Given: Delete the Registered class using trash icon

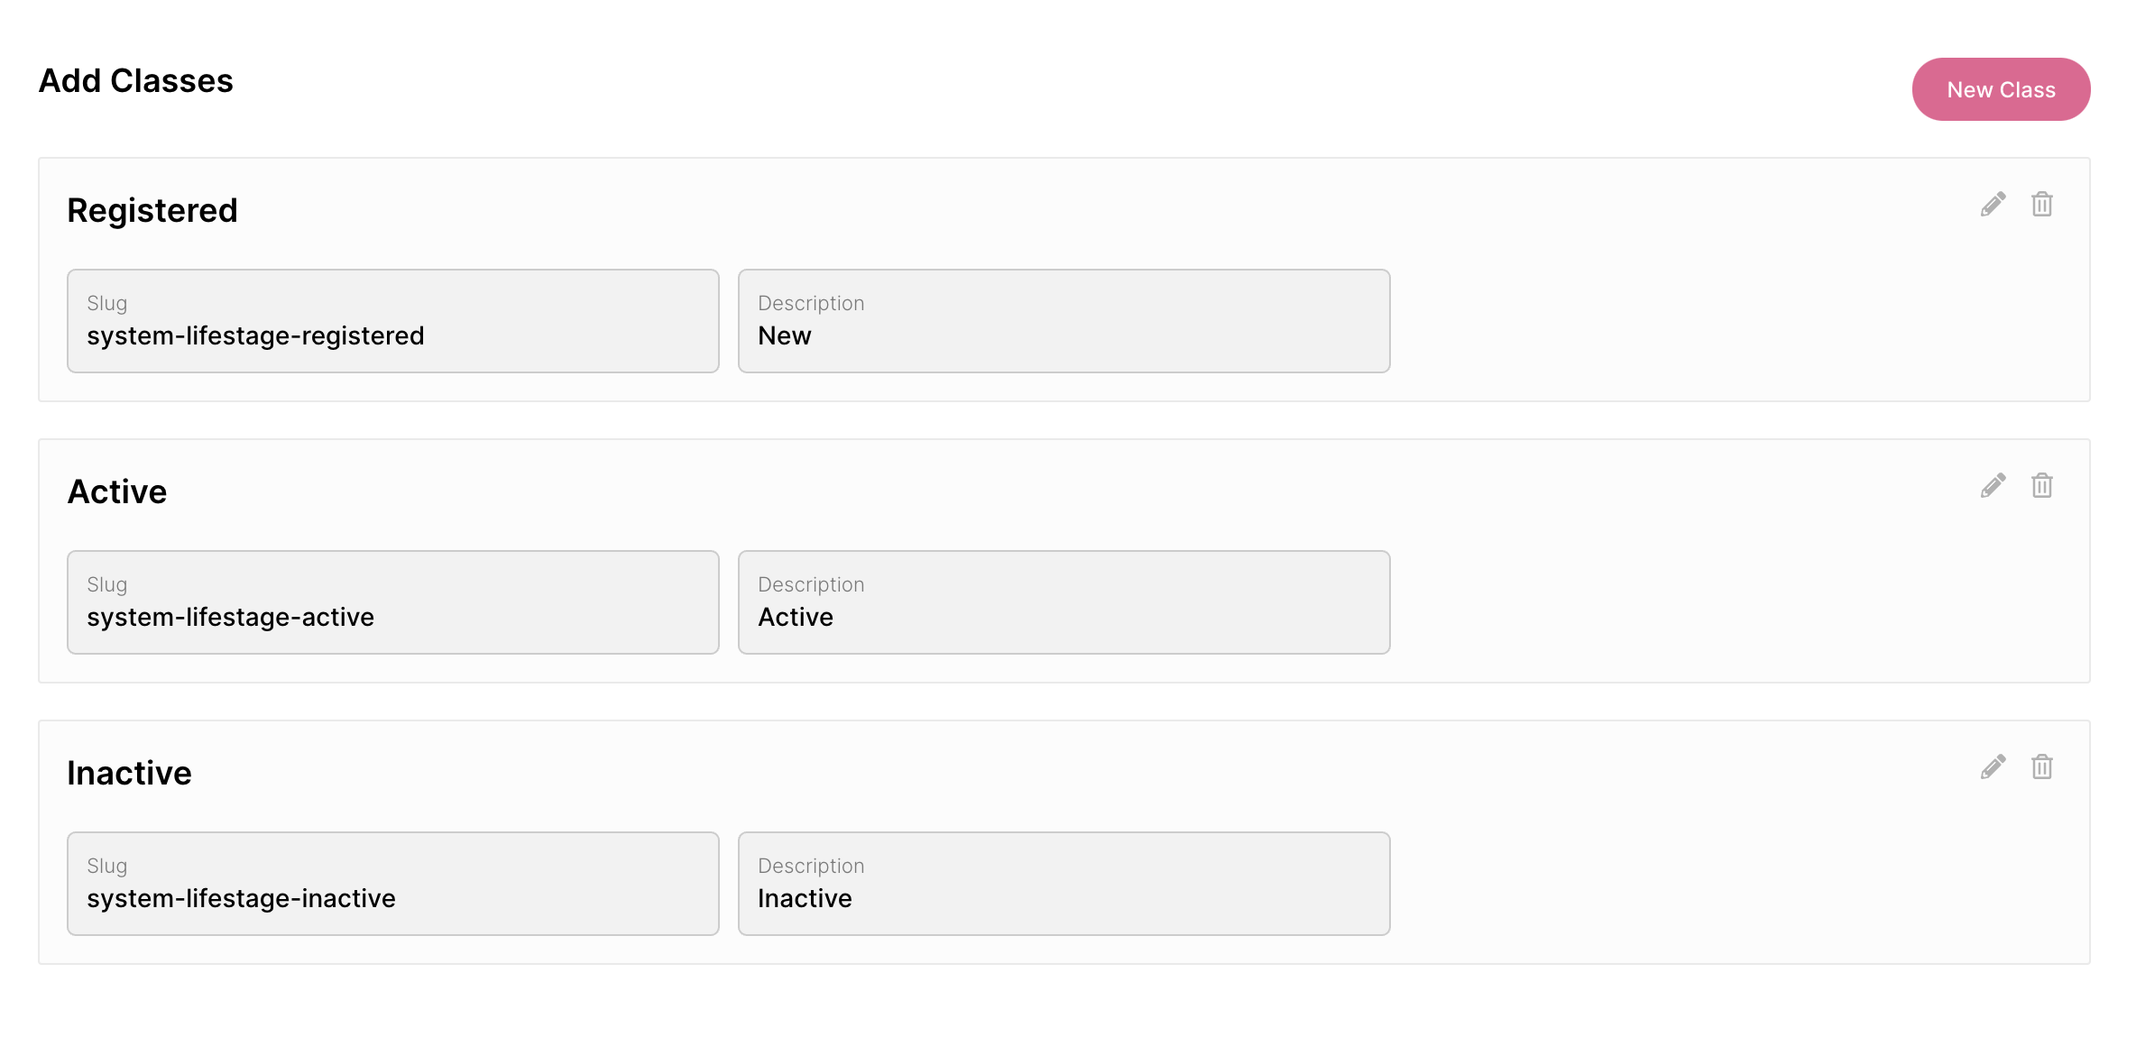Looking at the screenshot, I should click(x=2042, y=205).
